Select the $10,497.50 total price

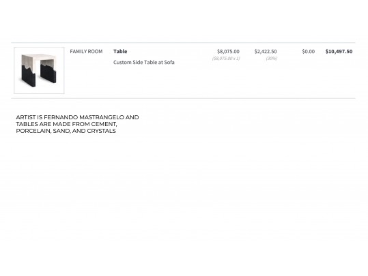pos(339,52)
